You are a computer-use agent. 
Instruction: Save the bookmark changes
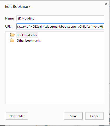click(73, 116)
